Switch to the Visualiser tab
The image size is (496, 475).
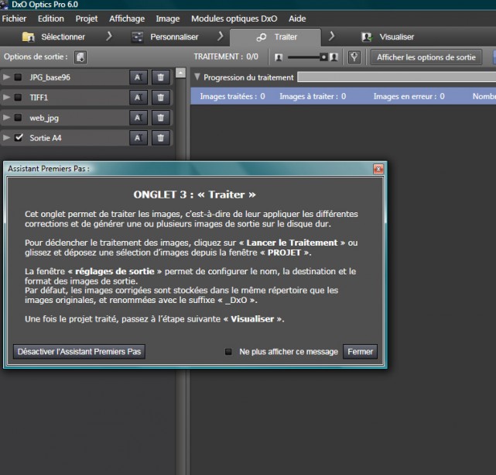pos(388,37)
